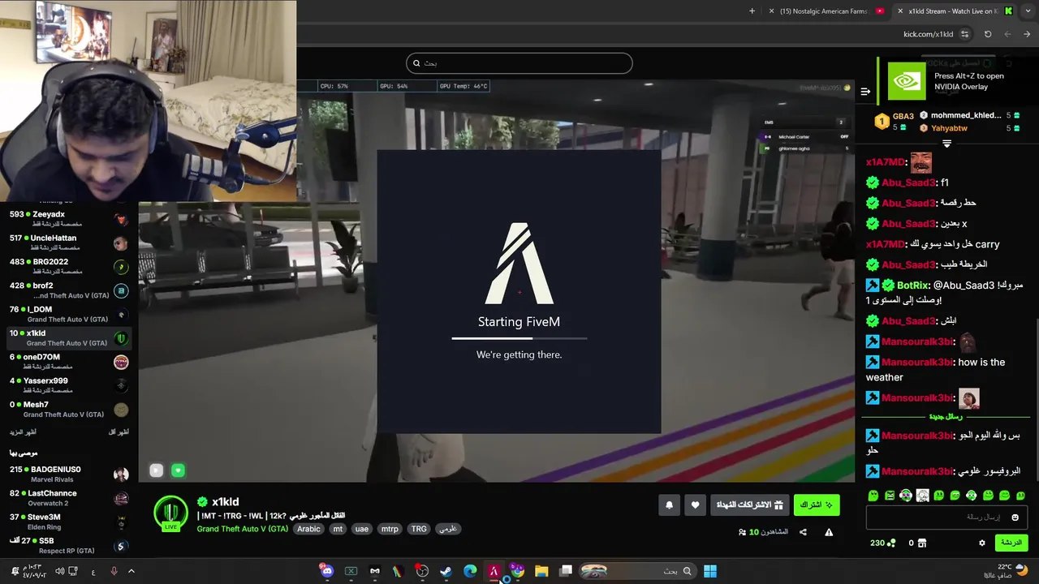
Task: Close the Nostalgic American Farms tab
Action: pyautogui.click(x=770, y=11)
